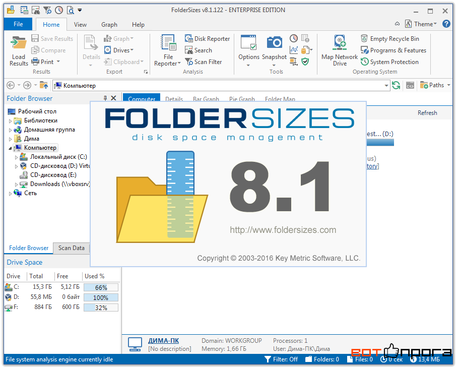Click the green refresh icon beside the path bar
The height and width of the screenshot is (369, 458).
[396, 85]
